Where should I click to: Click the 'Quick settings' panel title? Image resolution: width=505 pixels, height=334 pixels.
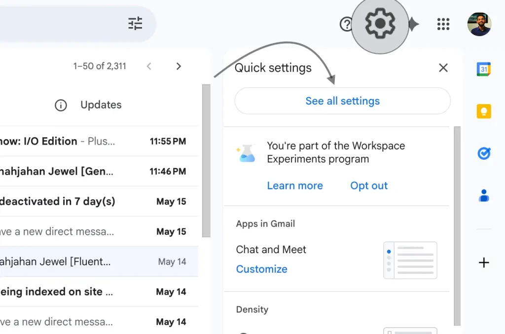tap(273, 68)
